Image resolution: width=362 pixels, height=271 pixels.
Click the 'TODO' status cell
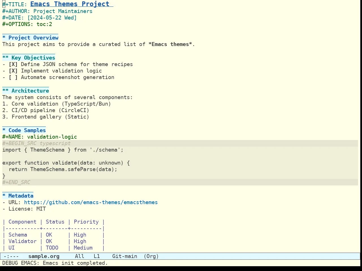coord(52,248)
